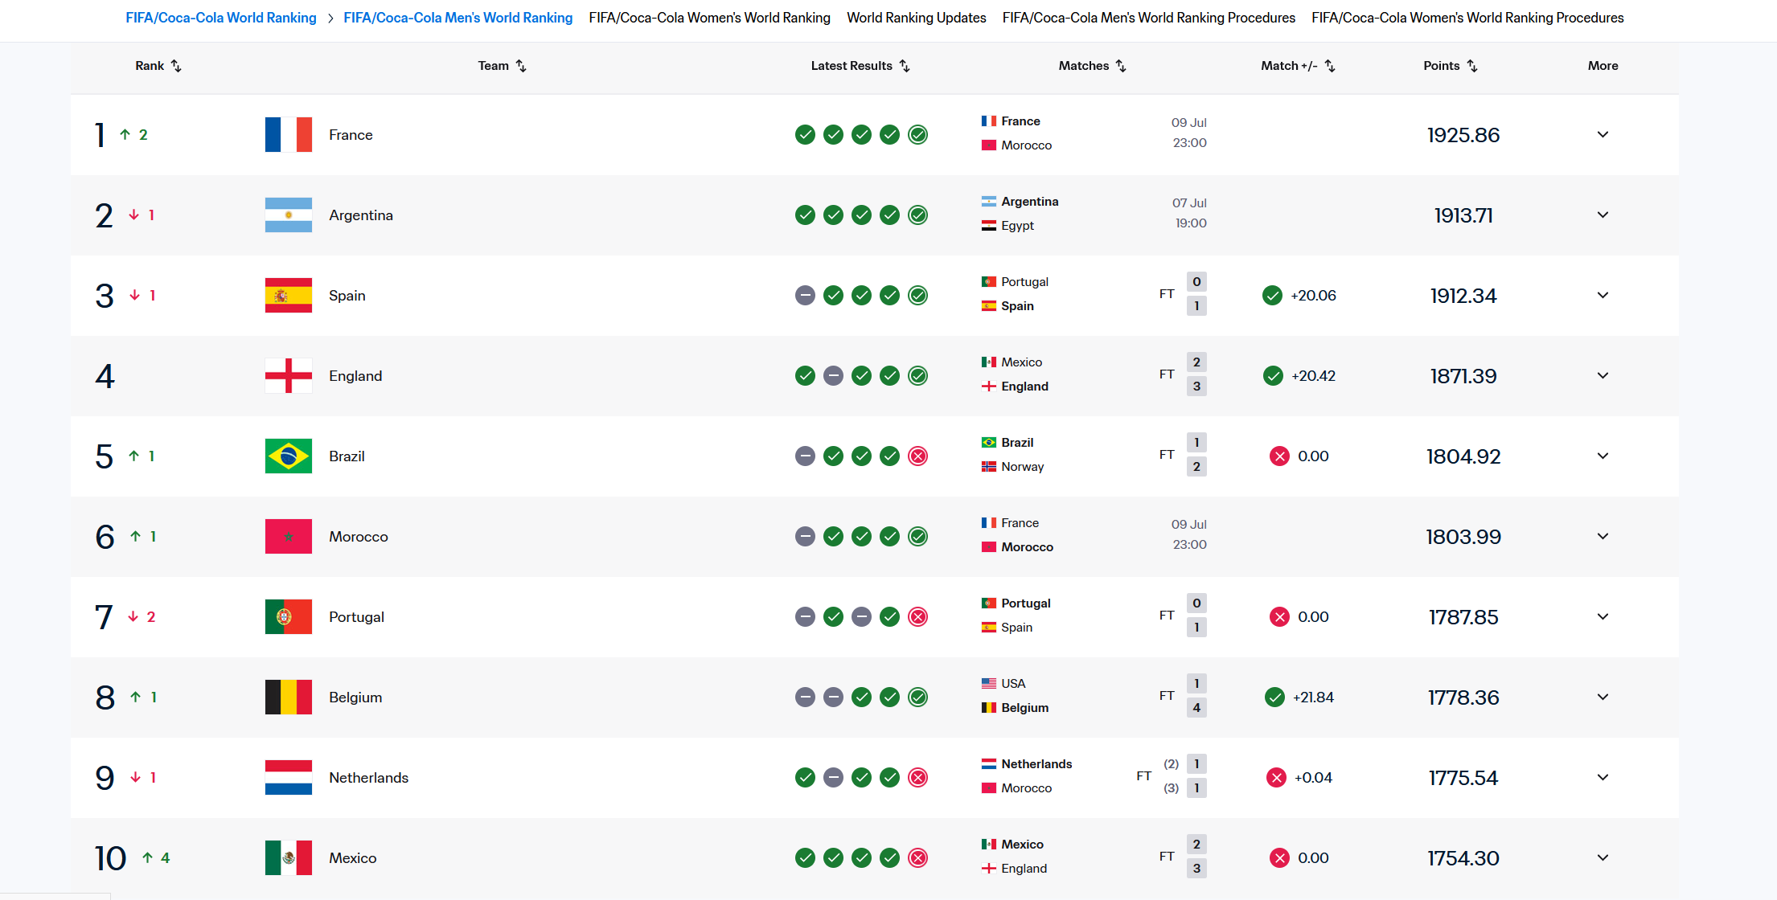Image resolution: width=1777 pixels, height=900 pixels.
Task: Click Netherlands vs Morocco penalty score
Action: click(1172, 776)
